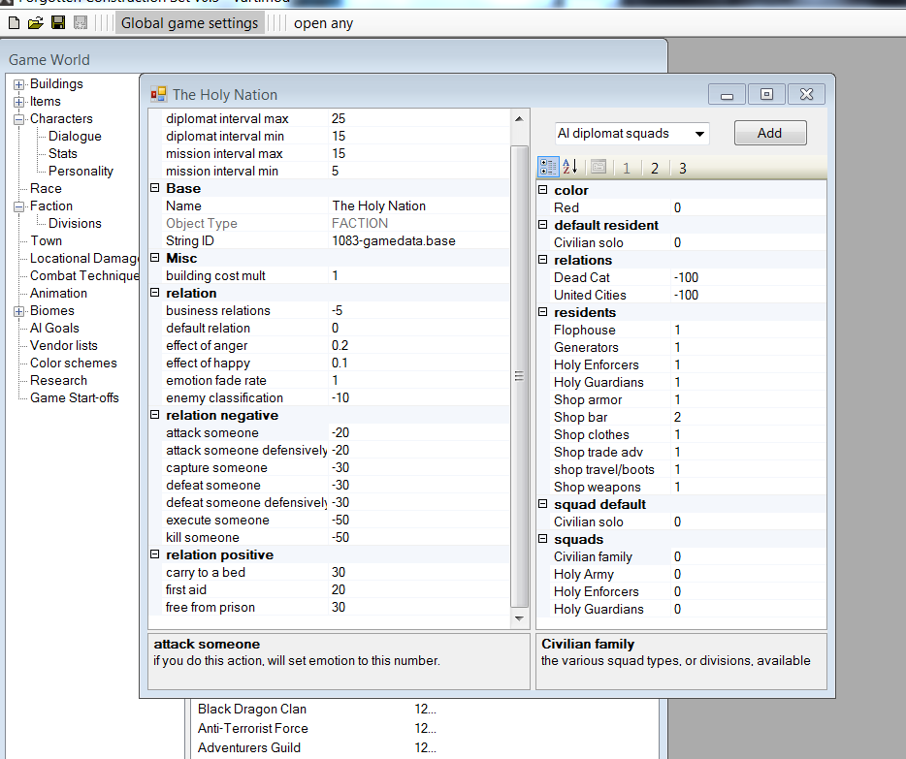Collapse the Faction tree node
906x759 pixels.
coord(19,206)
